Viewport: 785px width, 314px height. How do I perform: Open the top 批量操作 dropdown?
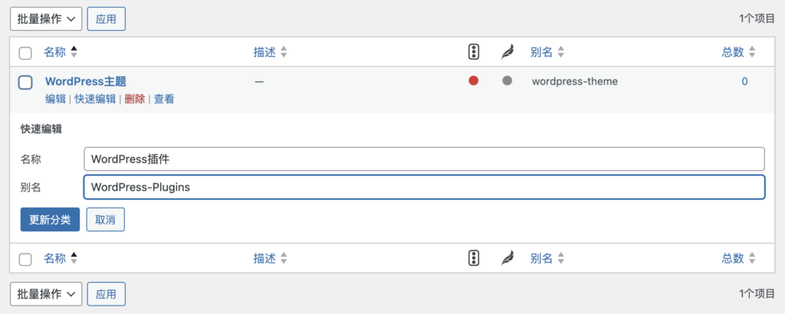(x=46, y=19)
